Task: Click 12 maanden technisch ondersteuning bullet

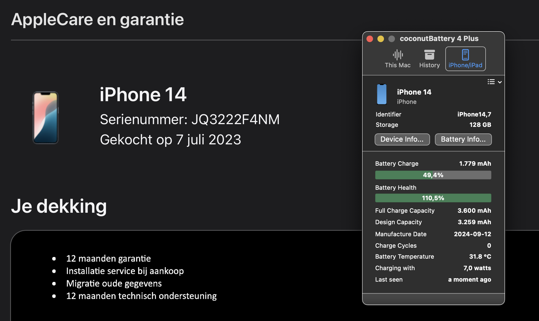Action: pyautogui.click(x=141, y=296)
